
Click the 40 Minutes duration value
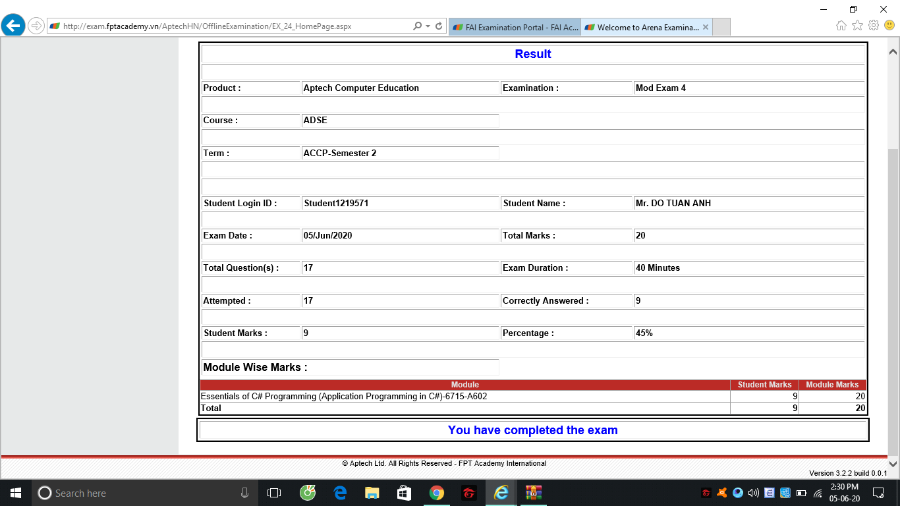coord(658,267)
